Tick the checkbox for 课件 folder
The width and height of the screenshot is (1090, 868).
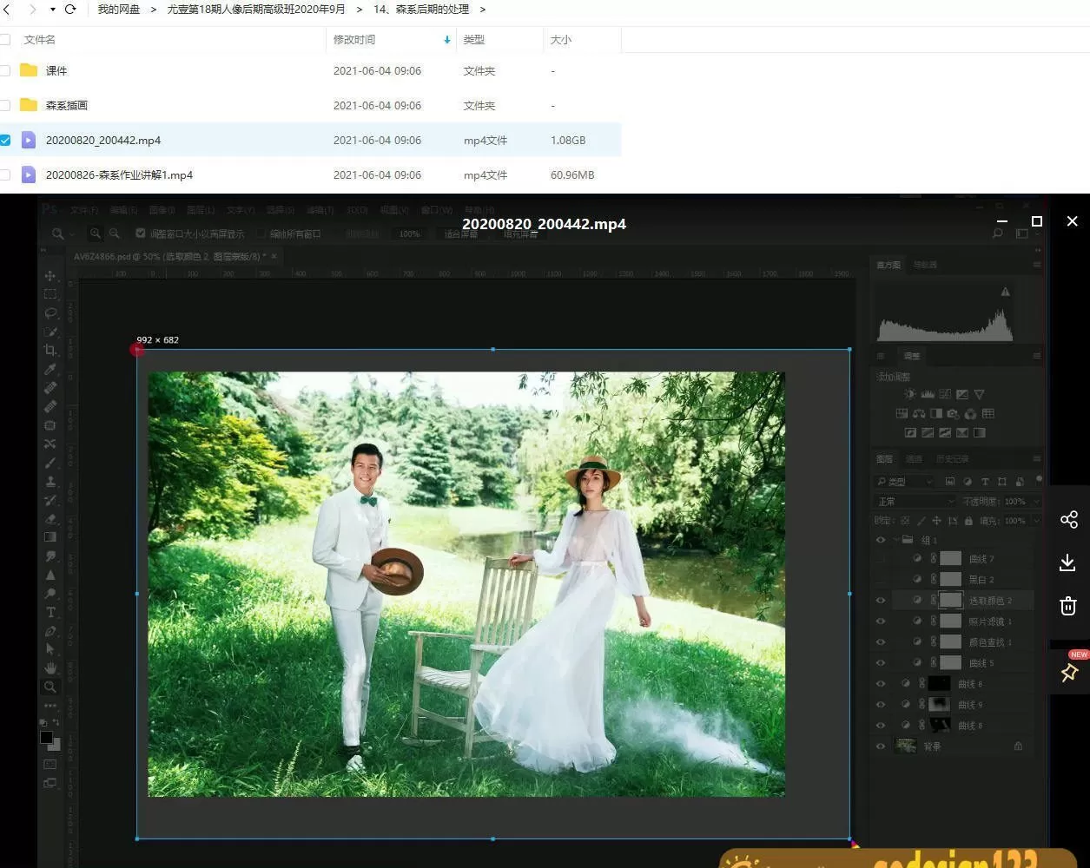(5, 70)
